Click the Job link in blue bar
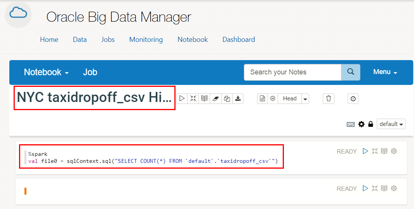 (x=90, y=73)
